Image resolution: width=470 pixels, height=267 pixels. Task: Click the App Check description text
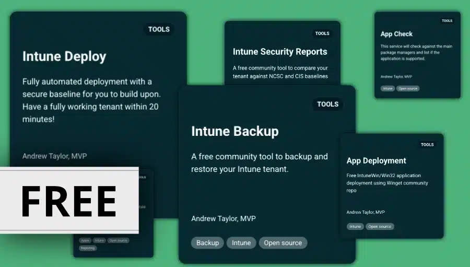click(416, 52)
